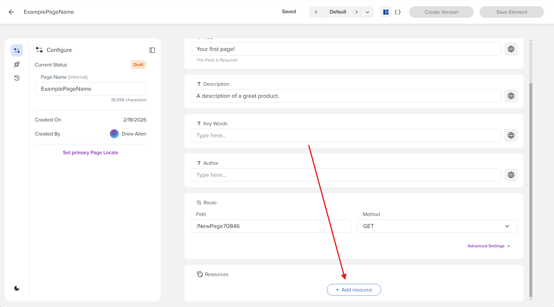
Task: Open the publish panel via rocket icon
Action: tap(17, 64)
